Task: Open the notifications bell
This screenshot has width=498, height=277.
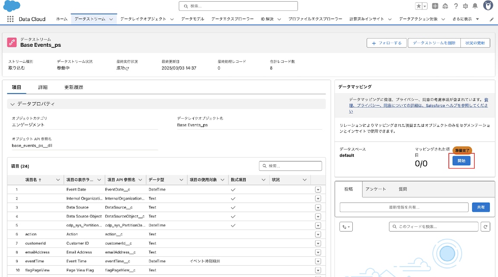Action: pos(475,6)
